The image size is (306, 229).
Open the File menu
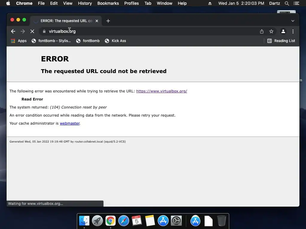pyautogui.click(x=41, y=3)
